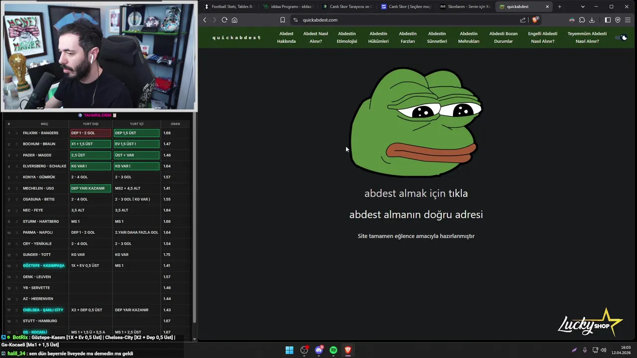Select the FALKRIK - RANGERS match row
Screen dimensions: 637x358
[x=98, y=133]
